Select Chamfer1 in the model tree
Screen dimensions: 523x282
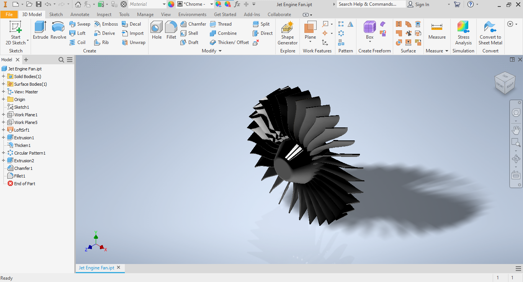point(23,168)
